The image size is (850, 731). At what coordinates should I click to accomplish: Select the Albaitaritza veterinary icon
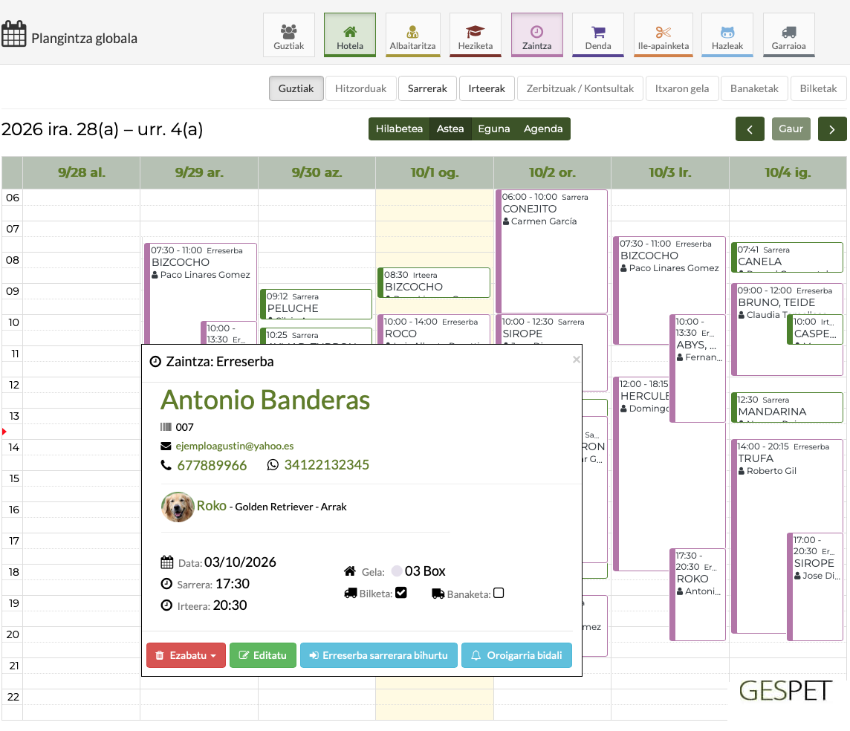coord(412,35)
